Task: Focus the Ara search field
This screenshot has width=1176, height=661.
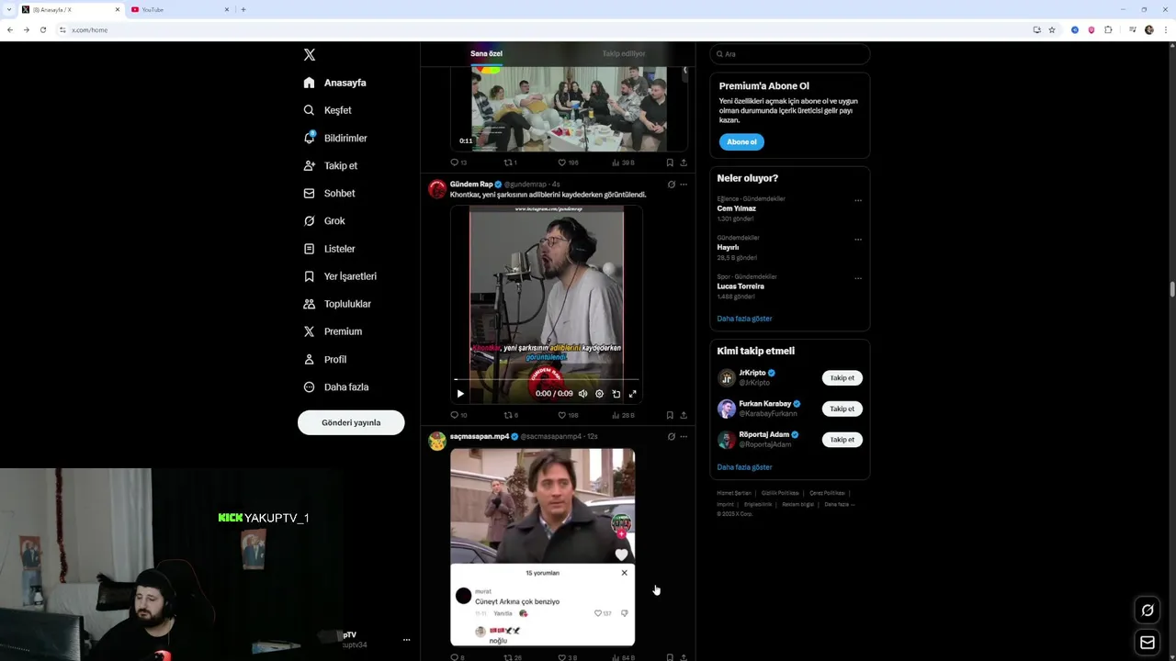Action: [790, 54]
